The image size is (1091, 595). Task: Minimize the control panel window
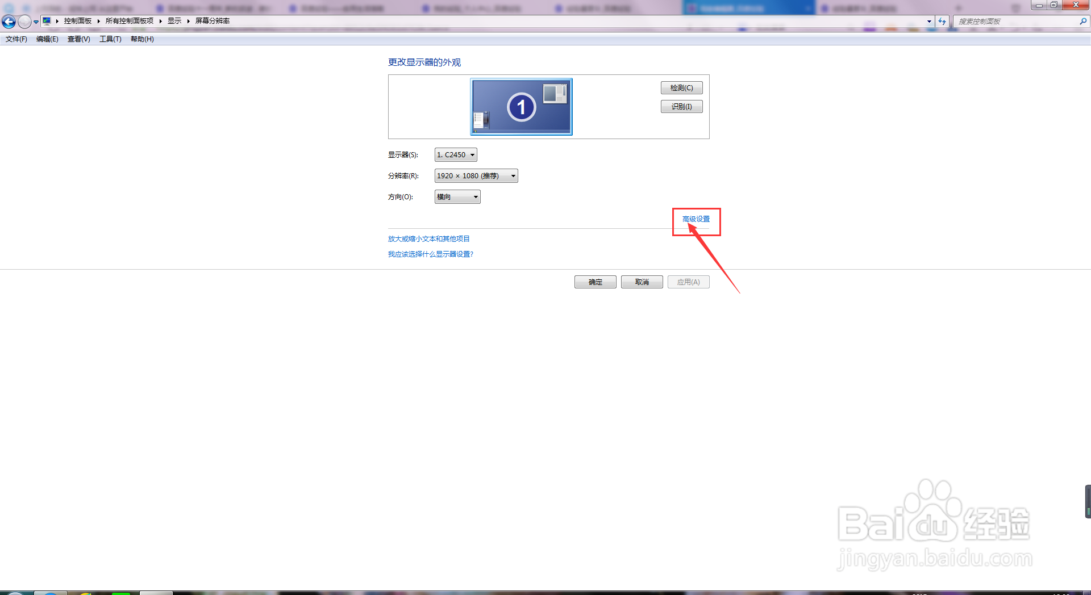tap(1039, 5)
